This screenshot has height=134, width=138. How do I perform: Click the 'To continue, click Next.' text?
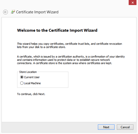tap(31, 94)
